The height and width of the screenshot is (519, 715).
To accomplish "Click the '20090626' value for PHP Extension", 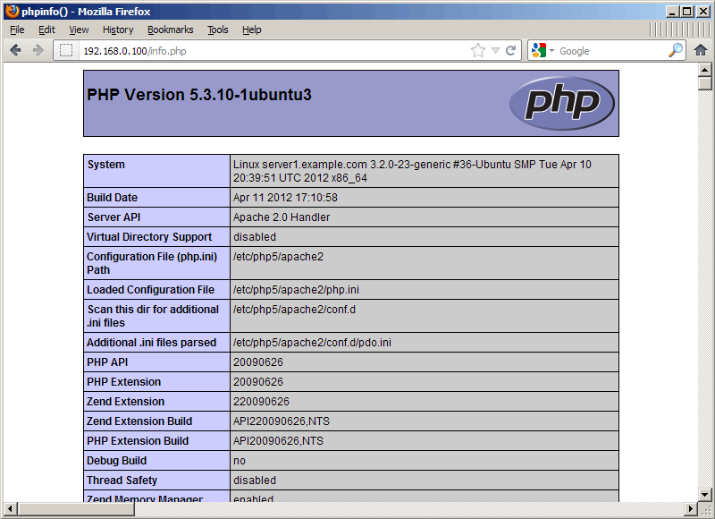I will pyautogui.click(x=258, y=382).
